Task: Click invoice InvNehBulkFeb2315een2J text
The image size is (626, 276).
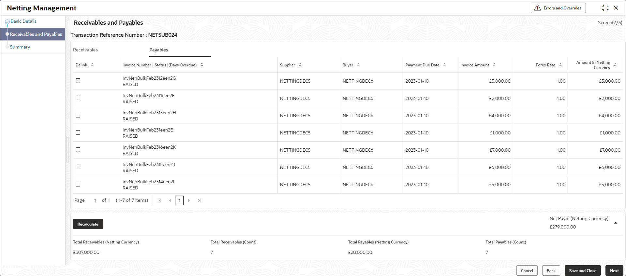Action: [x=149, y=164]
